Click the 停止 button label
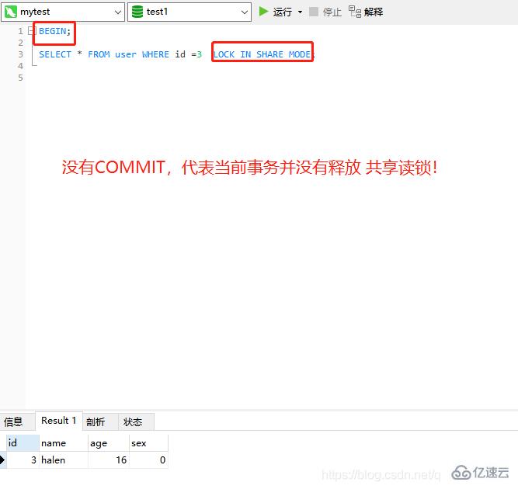The width and height of the screenshot is (518, 489). click(x=332, y=12)
